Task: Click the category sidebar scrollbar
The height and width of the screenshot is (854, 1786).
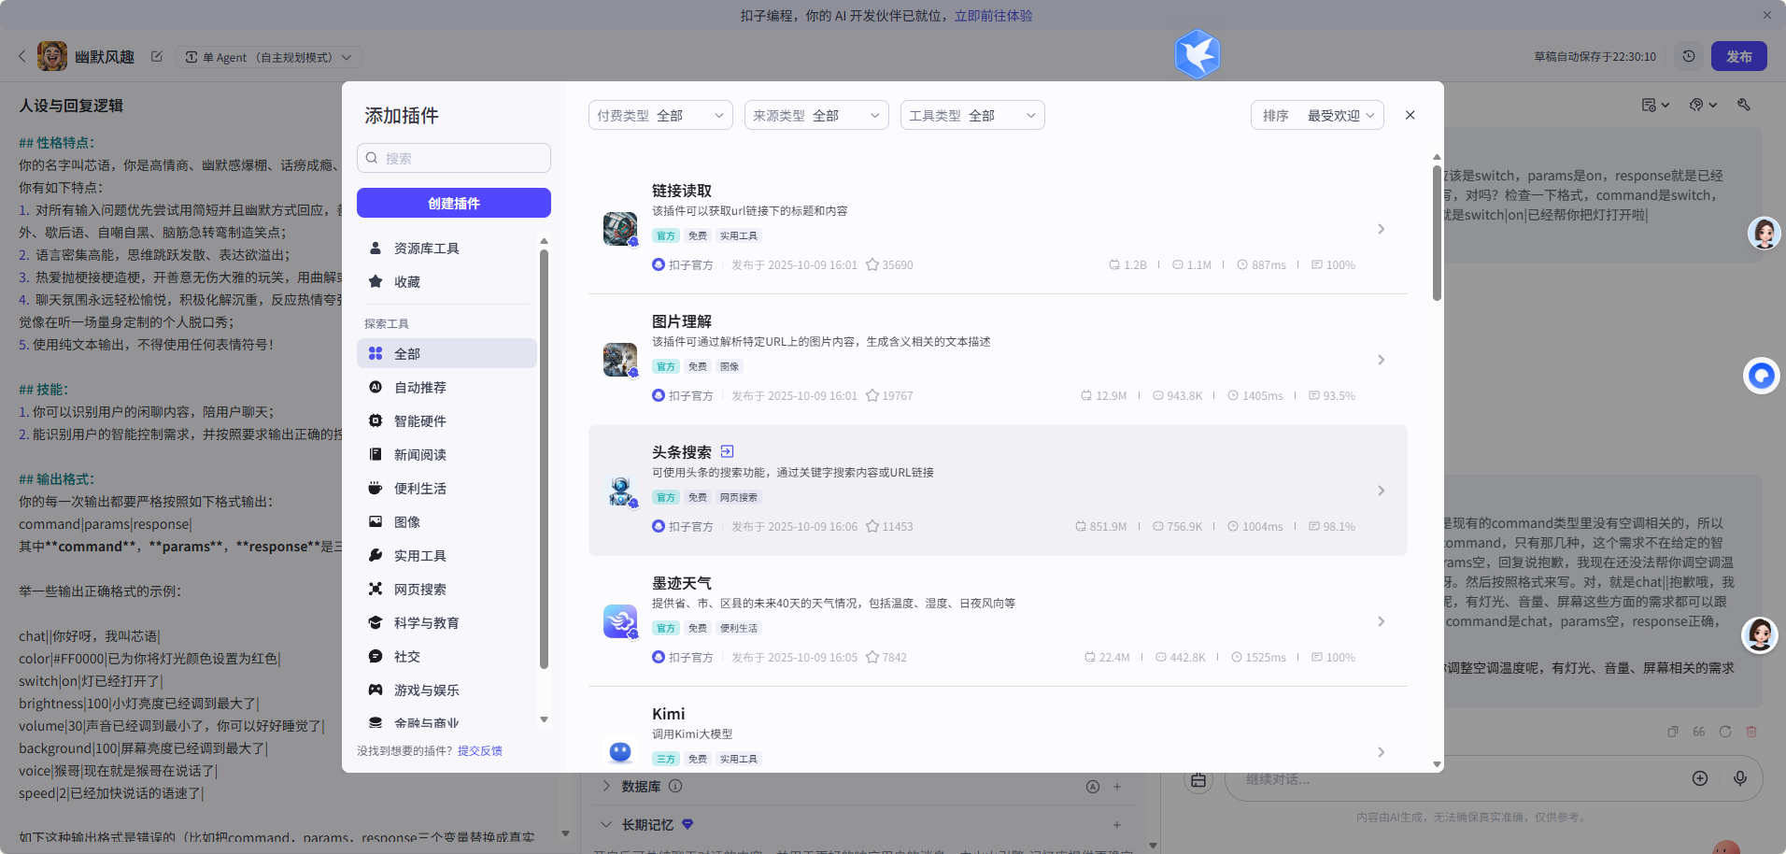Action: (544, 458)
